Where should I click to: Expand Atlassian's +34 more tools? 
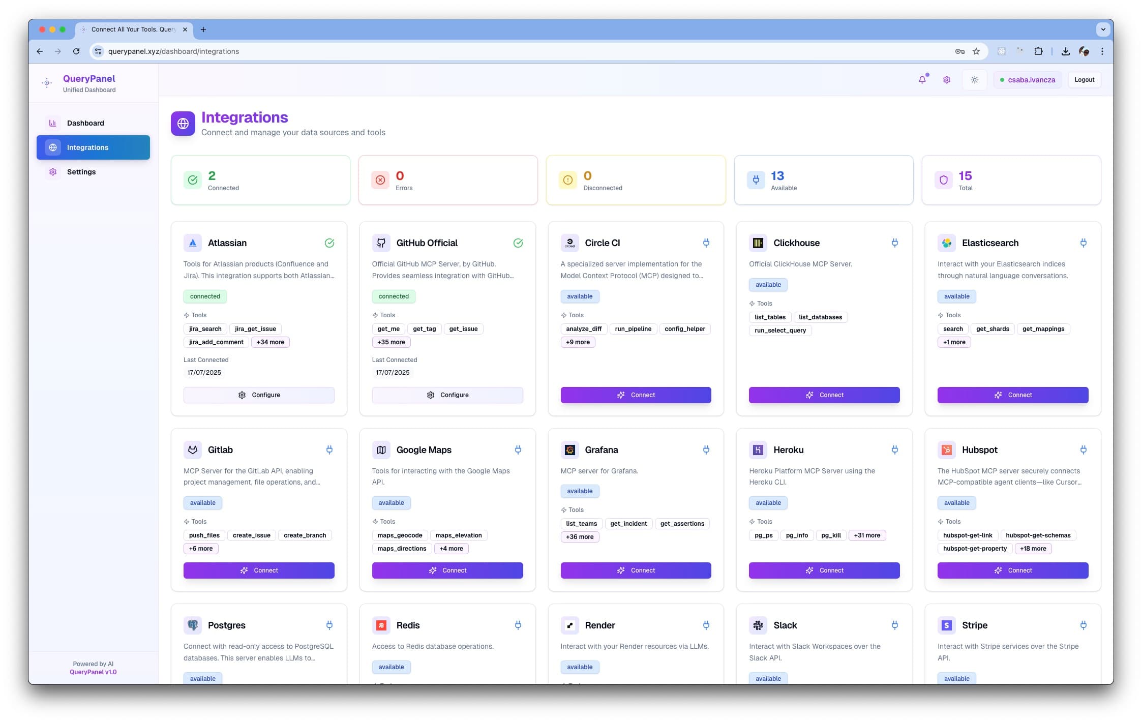tap(271, 342)
